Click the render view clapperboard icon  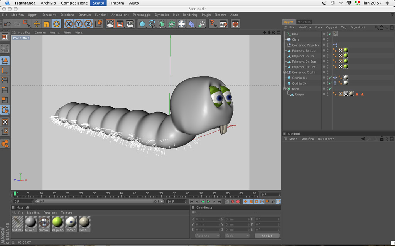[110, 24]
